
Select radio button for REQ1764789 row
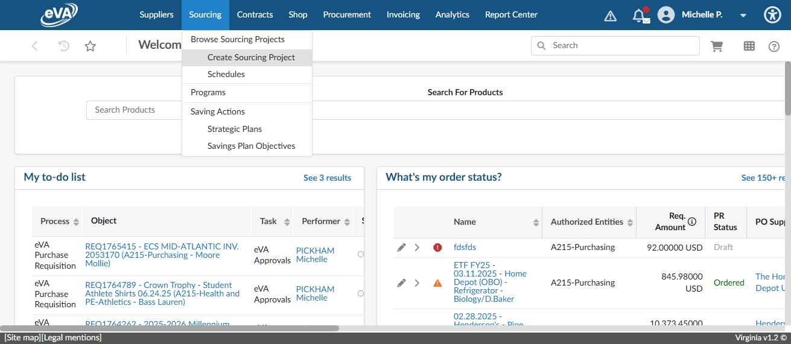tap(360, 293)
